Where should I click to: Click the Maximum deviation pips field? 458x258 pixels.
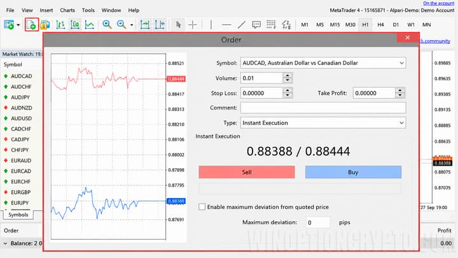tap(318, 222)
